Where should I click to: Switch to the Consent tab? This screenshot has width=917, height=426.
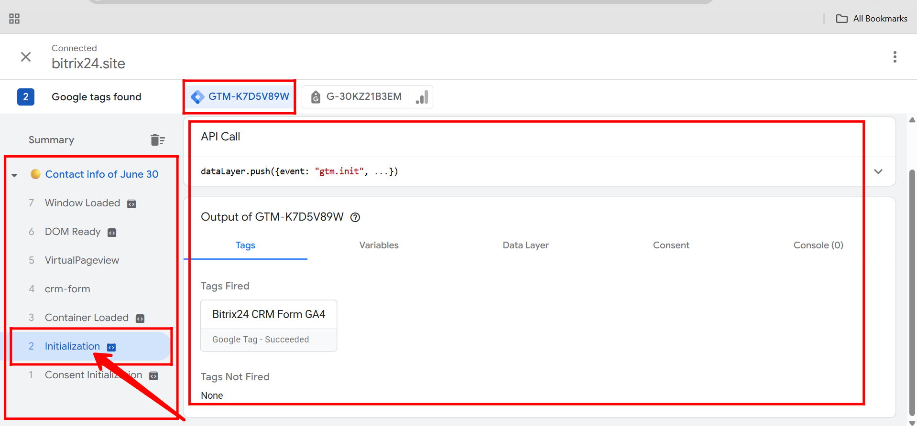click(x=671, y=245)
